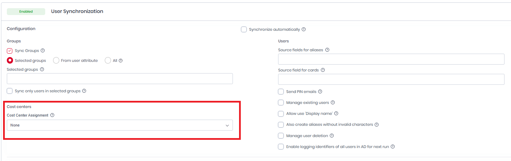Image resolution: width=511 pixels, height=161 pixels.
Task: Click help icon beside Cost Center Assignment
Action: 52,115
